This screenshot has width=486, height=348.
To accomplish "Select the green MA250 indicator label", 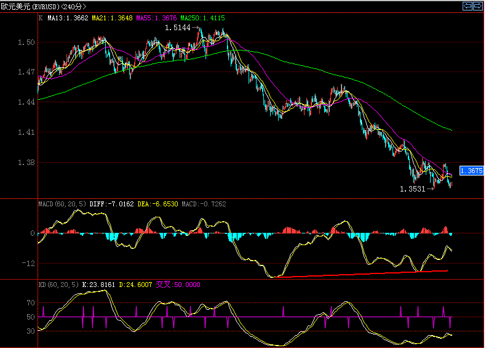I will click(201, 18).
